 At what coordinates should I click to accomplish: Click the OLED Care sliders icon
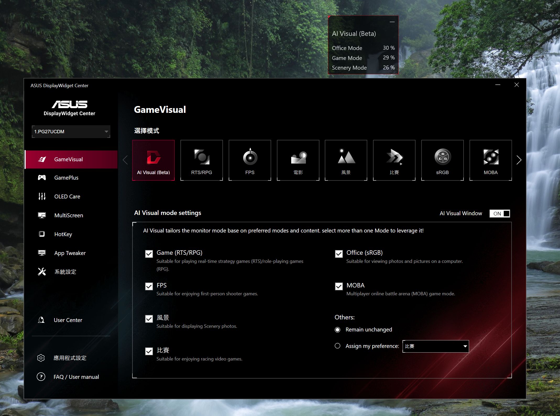coord(42,196)
